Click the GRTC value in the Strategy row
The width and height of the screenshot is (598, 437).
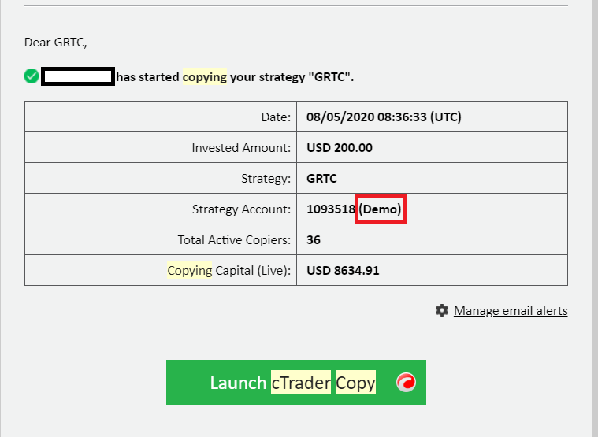click(x=321, y=178)
